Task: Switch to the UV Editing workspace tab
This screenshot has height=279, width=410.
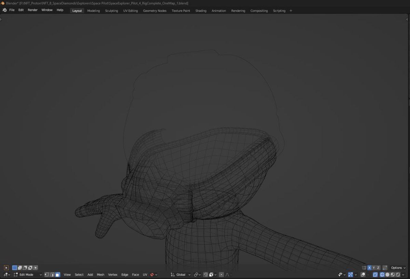Action: click(131, 11)
